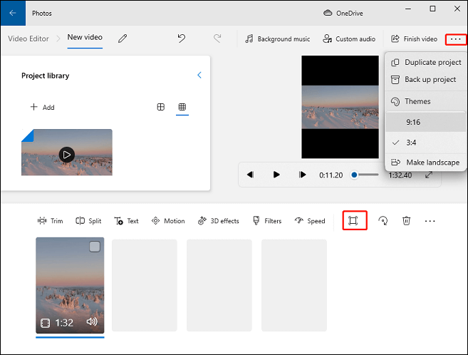Open the Split tool
Viewport: 468px width, 355px height.
point(88,221)
